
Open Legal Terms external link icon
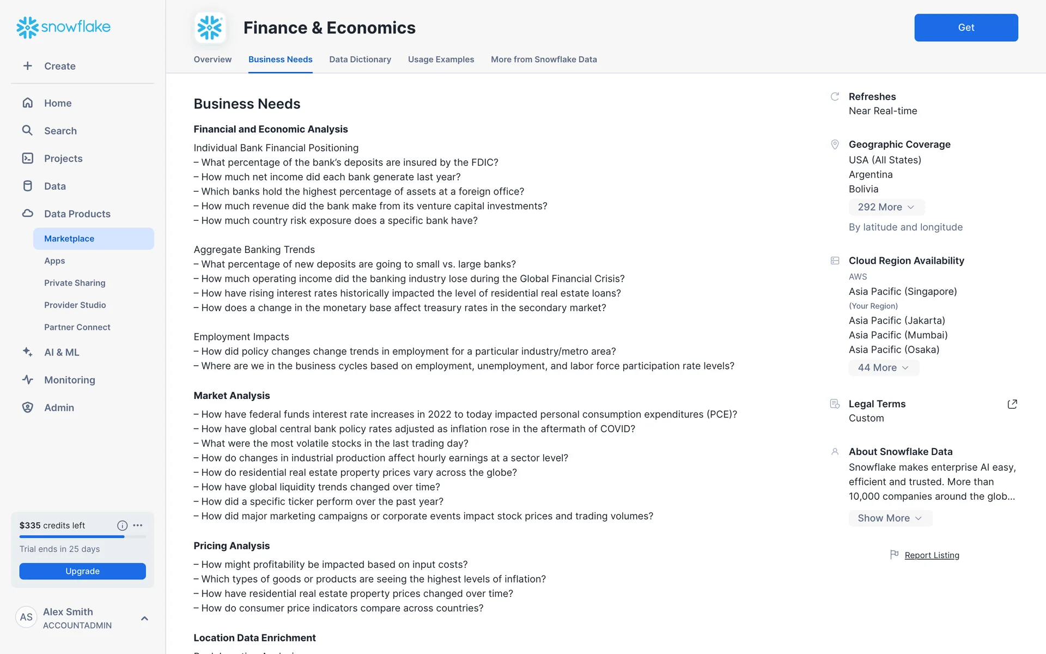(1012, 404)
